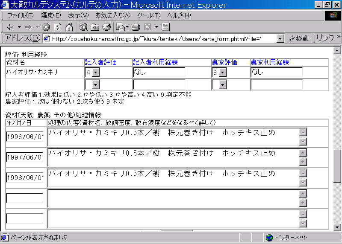This screenshot has width=342, height=244.
Task: Click the 記入者利用経験 column header link
Action: coord(155,62)
